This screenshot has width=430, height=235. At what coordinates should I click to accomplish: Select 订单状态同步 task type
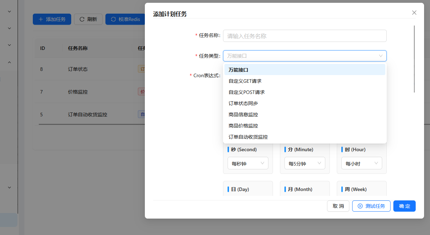(x=243, y=103)
